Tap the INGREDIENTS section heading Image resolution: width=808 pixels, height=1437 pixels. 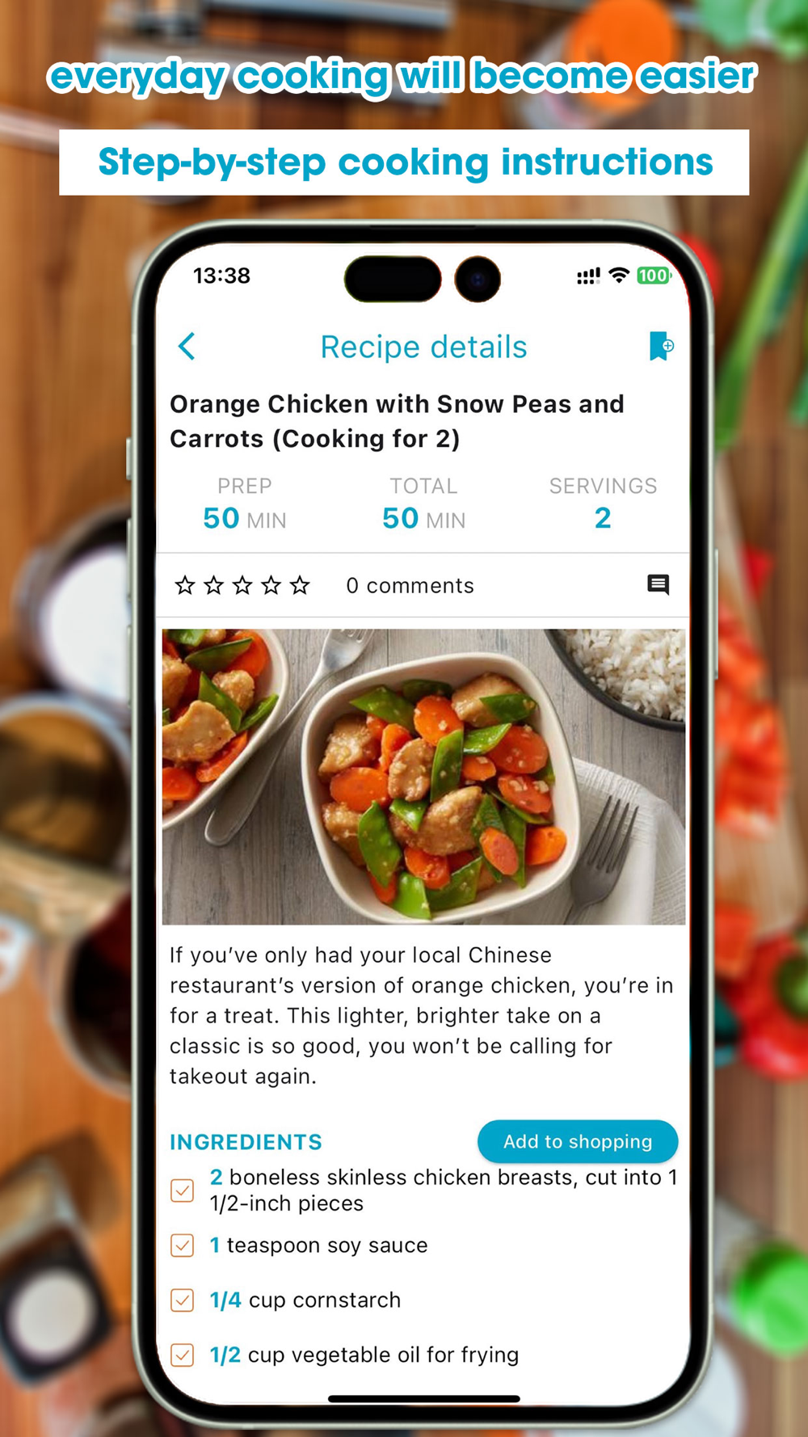coord(246,1142)
